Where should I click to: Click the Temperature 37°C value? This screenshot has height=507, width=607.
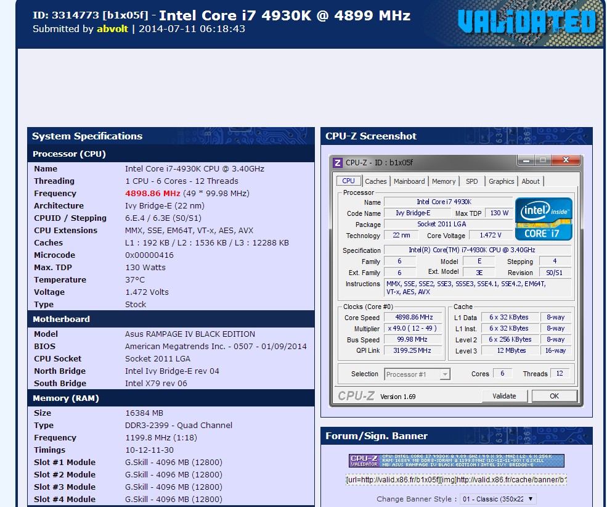135,279
